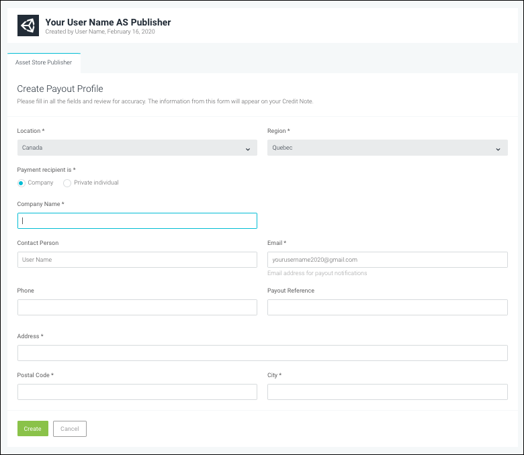Click the Location dropdown chevron arrow
Screen dimensions: 524x455
248,148
